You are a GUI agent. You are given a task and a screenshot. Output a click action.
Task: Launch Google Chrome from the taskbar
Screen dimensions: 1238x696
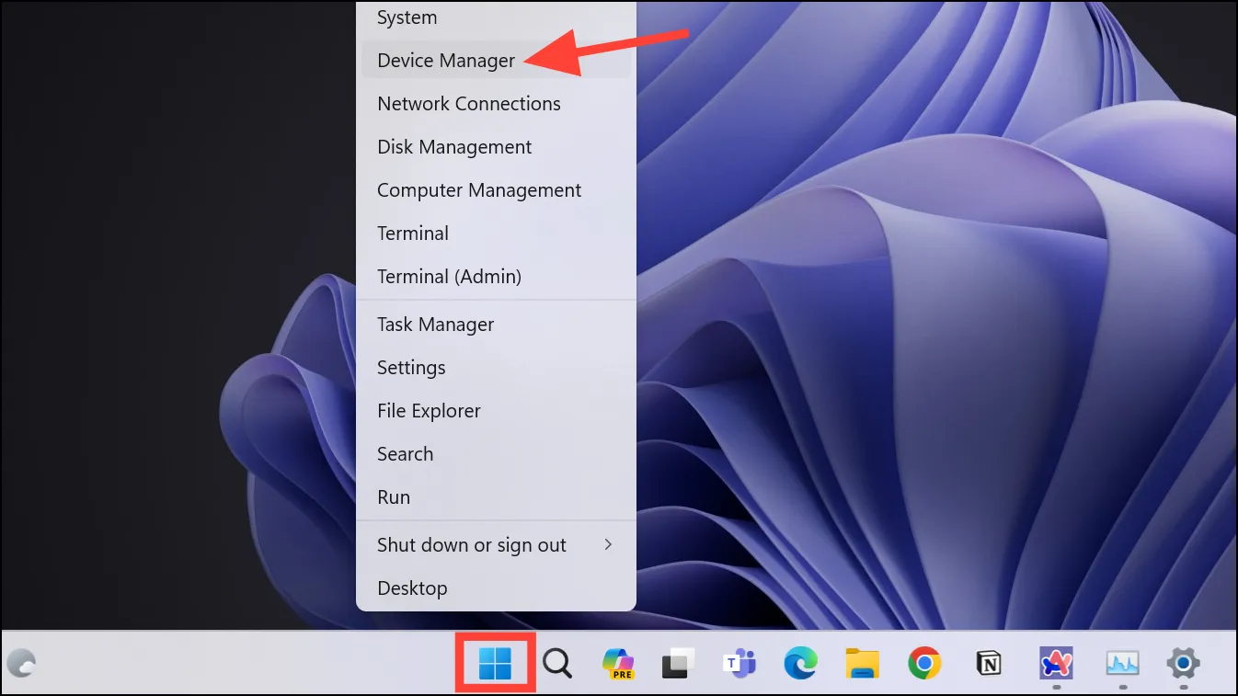point(924,663)
